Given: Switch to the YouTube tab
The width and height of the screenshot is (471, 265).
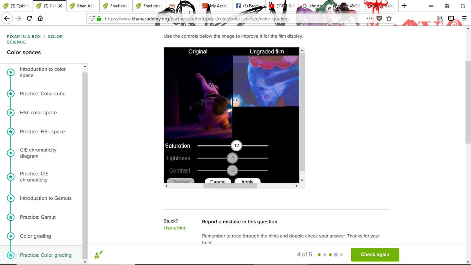Looking at the screenshot, I should pos(283,6).
